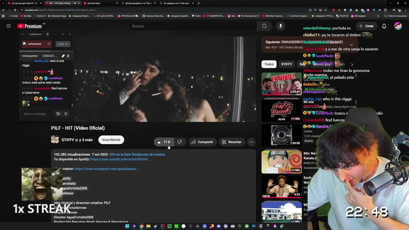Click the video title PILF - HIT
Image resolution: width=409 pixels, height=230 pixels.
click(x=78, y=128)
